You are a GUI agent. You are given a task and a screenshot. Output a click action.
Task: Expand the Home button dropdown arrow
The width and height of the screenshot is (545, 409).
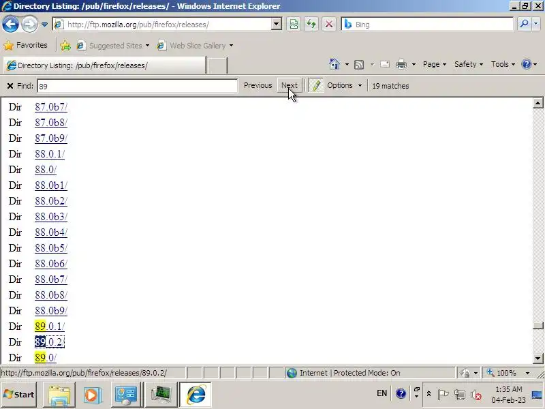[x=347, y=64]
